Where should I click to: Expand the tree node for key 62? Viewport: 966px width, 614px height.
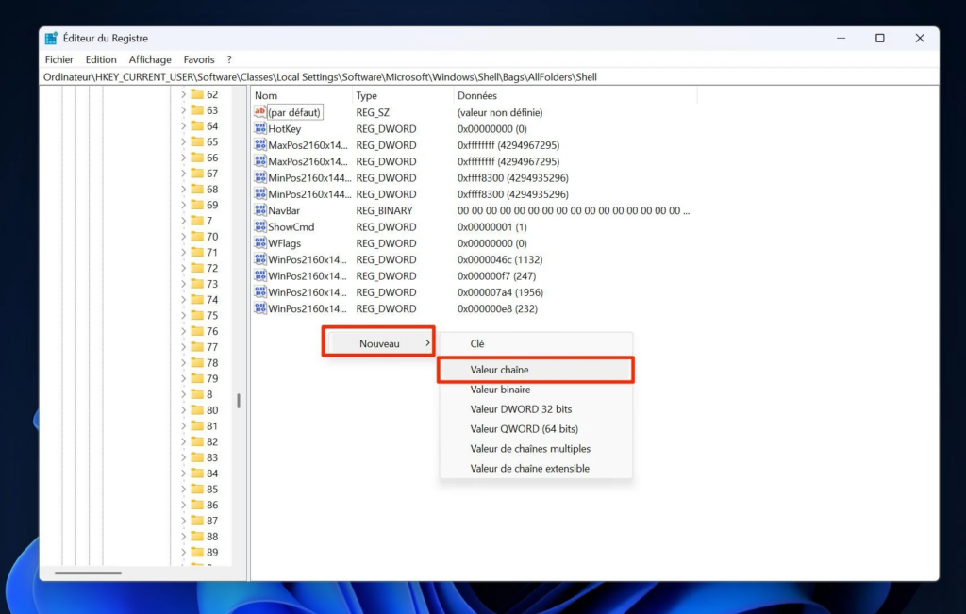pyautogui.click(x=183, y=94)
